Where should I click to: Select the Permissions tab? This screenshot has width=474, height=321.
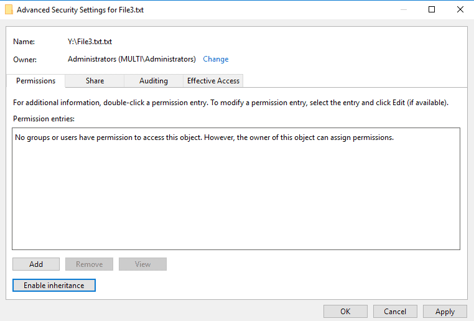tap(36, 81)
